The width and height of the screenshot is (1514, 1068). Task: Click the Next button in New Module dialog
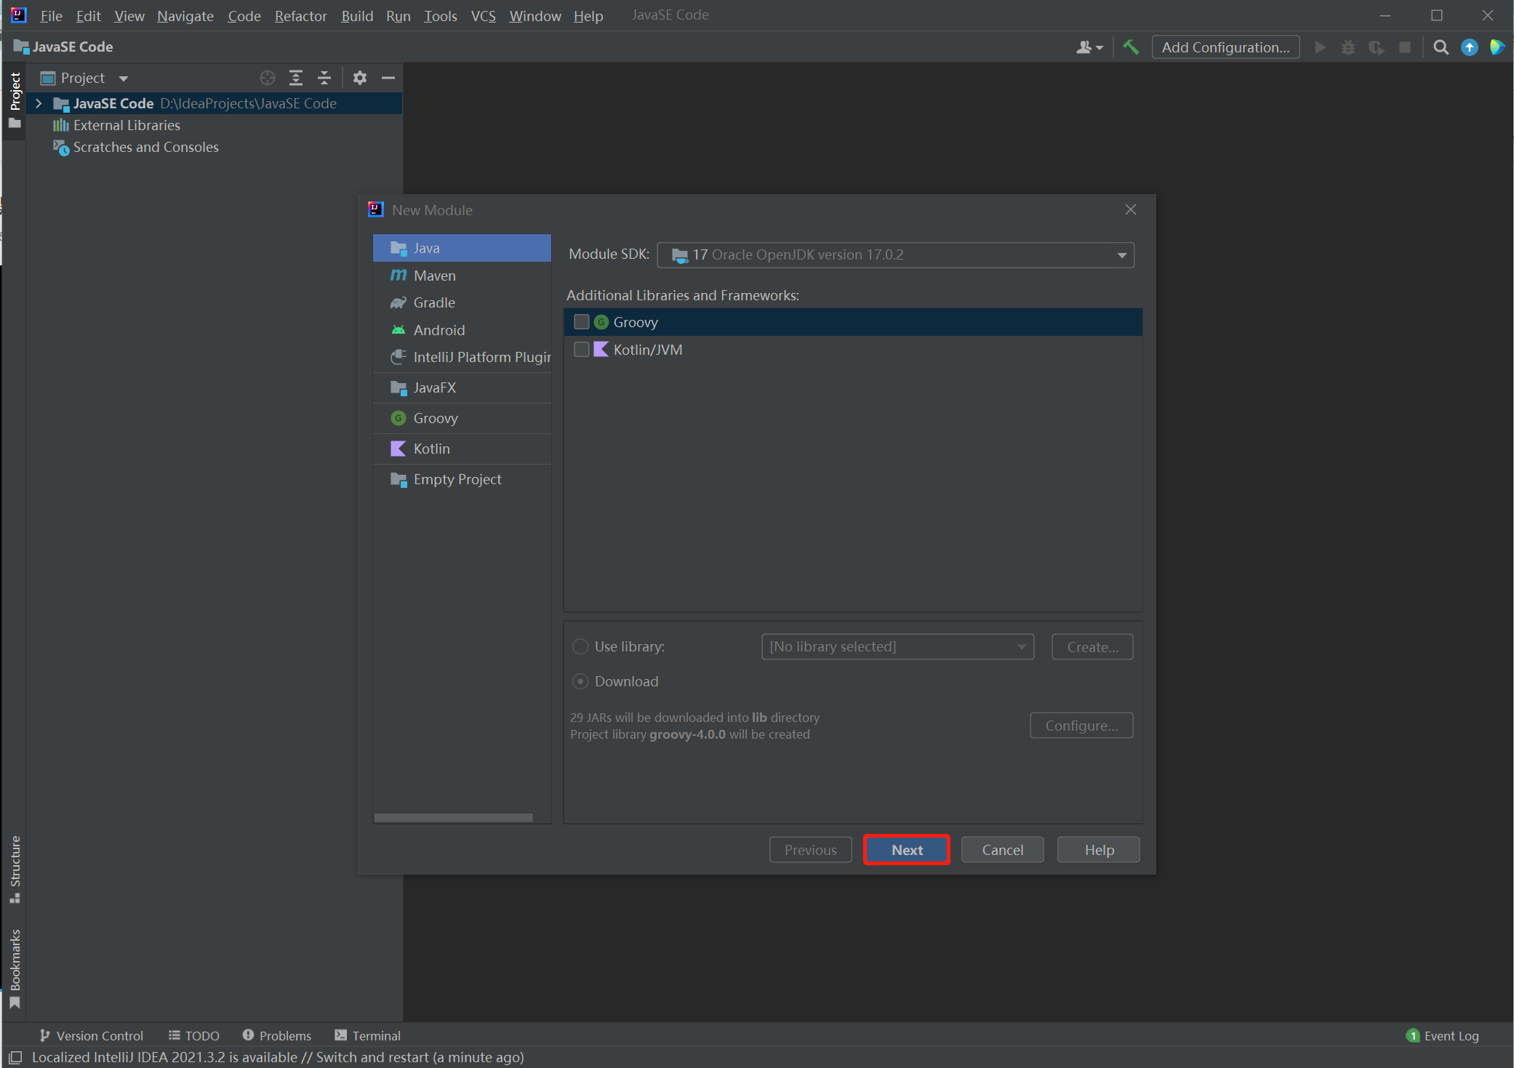(x=906, y=849)
